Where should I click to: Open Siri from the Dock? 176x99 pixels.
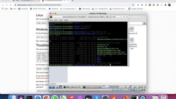(x=21, y=97)
